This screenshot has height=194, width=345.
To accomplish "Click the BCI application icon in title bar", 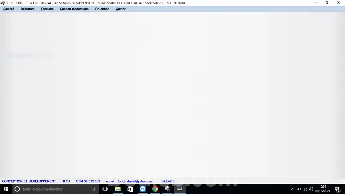I will 3,3.
